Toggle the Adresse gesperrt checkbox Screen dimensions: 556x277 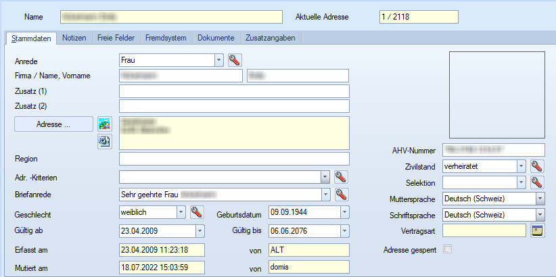(x=448, y=249)
